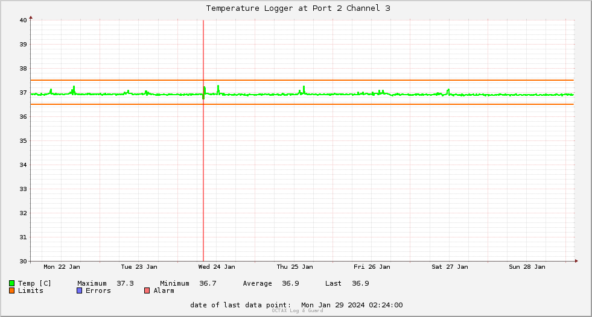Click the y-axis label 38
This screenshot has width=592, height=317.
pos(24,69)
